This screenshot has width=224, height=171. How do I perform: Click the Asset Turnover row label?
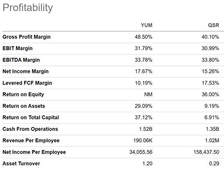coord(21,163)
